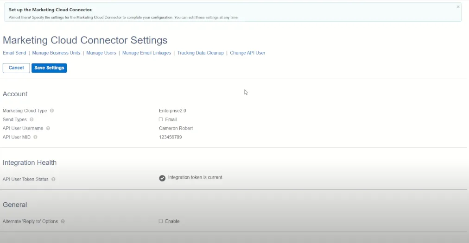Click help icon next to Marketing Cloud Type
This screenshot has width=469, height=243.
(x=52, y=111)
